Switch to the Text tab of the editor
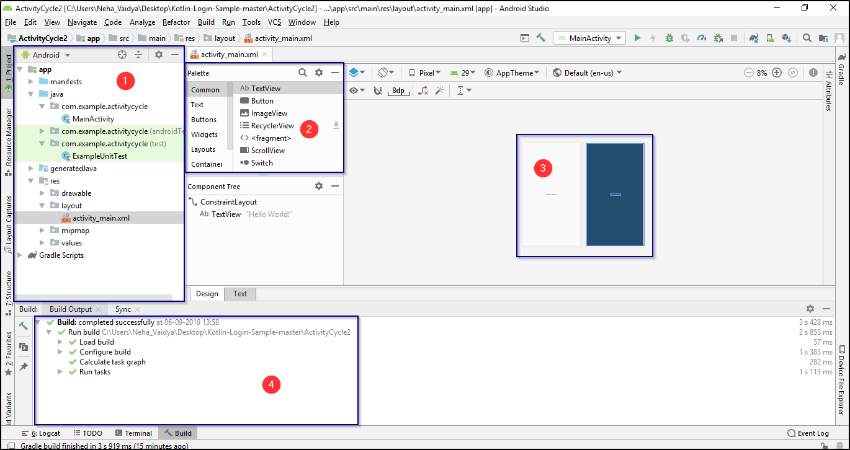This screenshot has height=450, width=850. pos(240,294)
